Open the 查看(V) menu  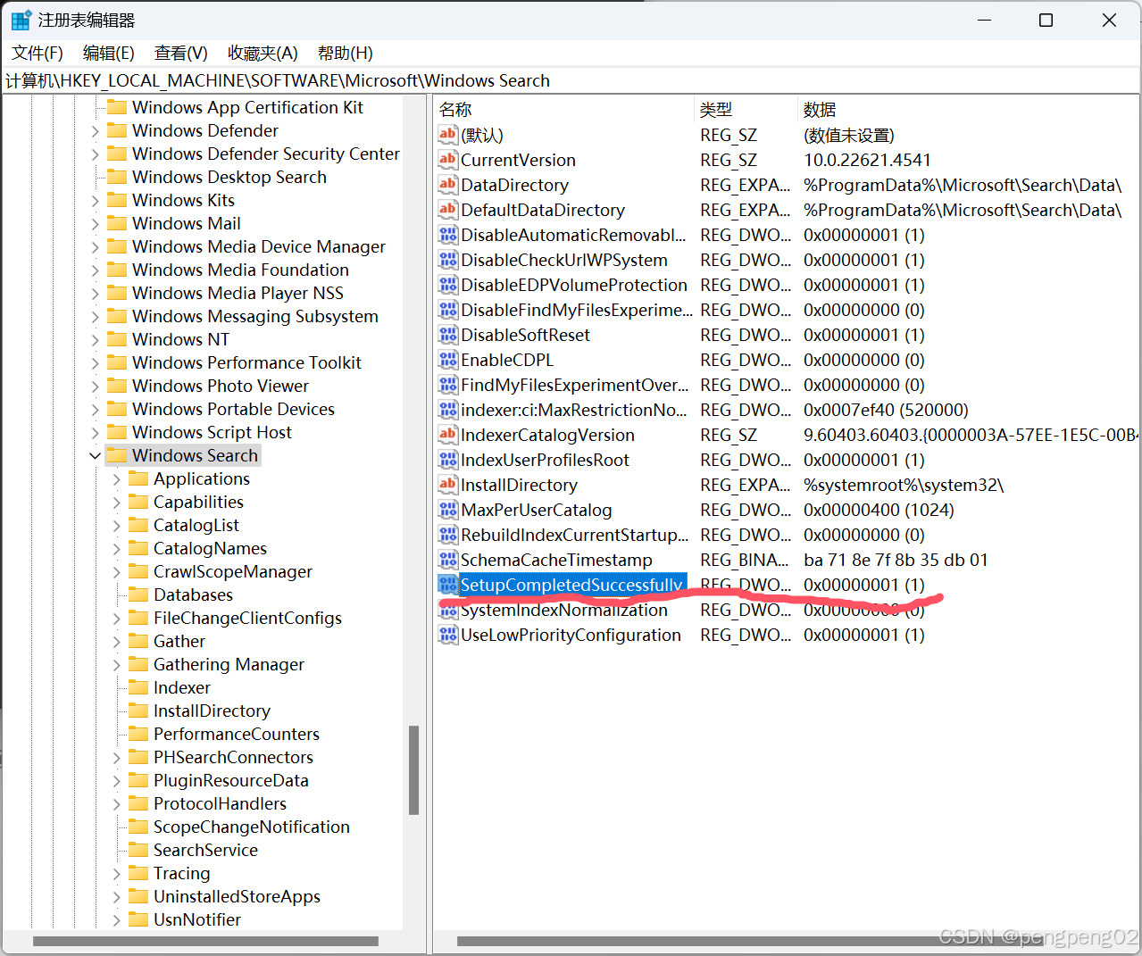tap(181, 53)
